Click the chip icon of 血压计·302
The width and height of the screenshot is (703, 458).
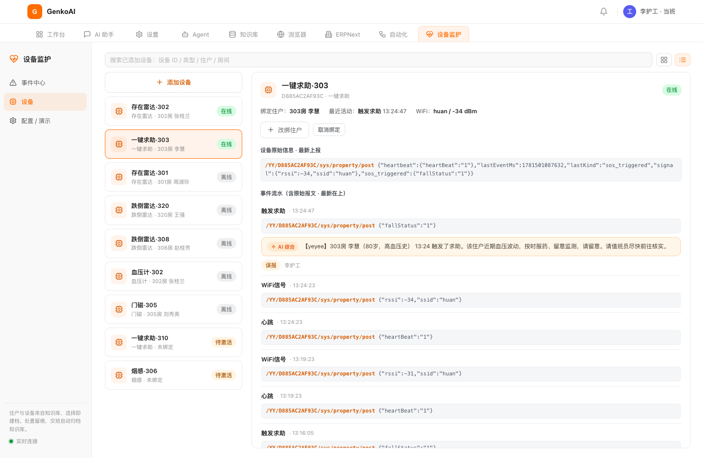pos(119,276)
